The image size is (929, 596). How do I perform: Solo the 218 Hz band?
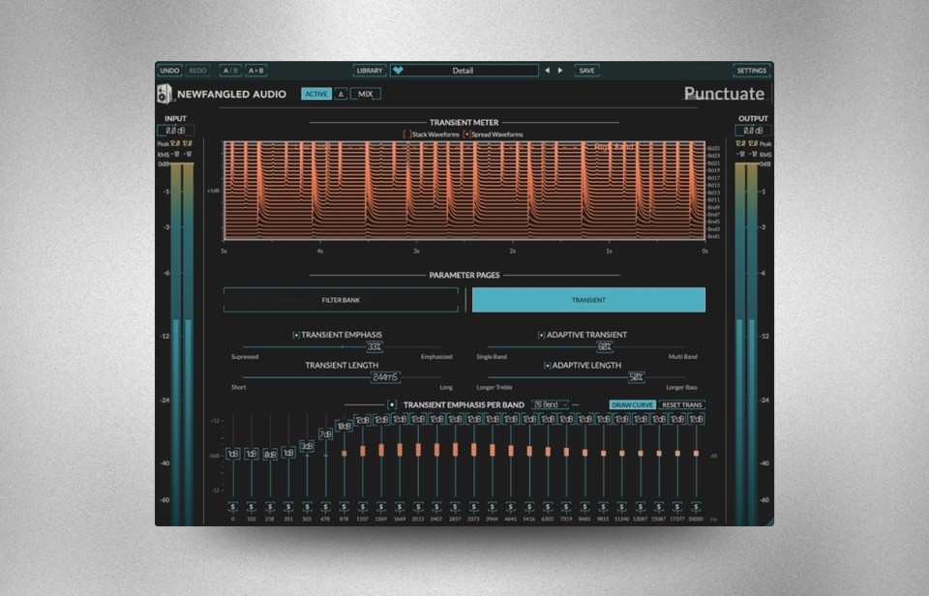(270, 507)
